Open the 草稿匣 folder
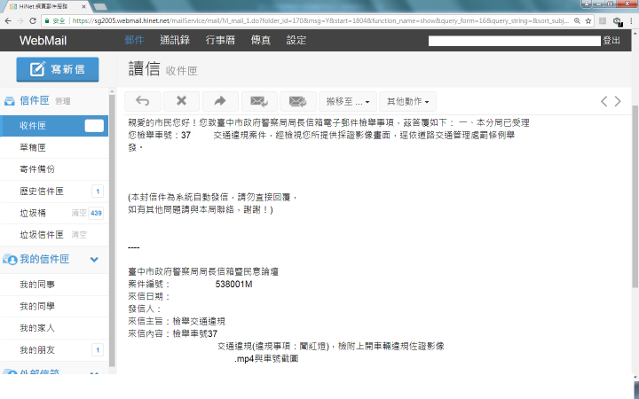The width and height of the screenshot is (639, 399). point(54,147)
